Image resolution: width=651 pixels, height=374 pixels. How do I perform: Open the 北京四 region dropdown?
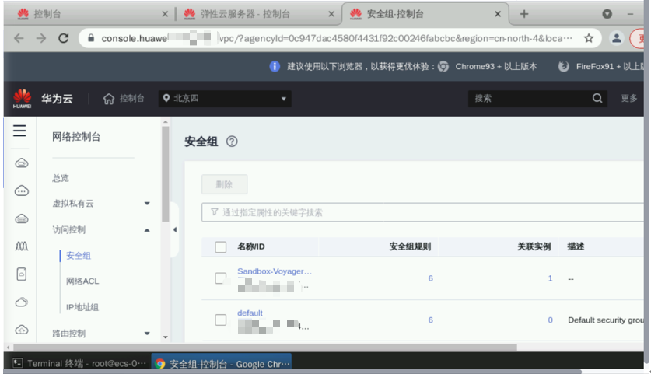(226, 99)
